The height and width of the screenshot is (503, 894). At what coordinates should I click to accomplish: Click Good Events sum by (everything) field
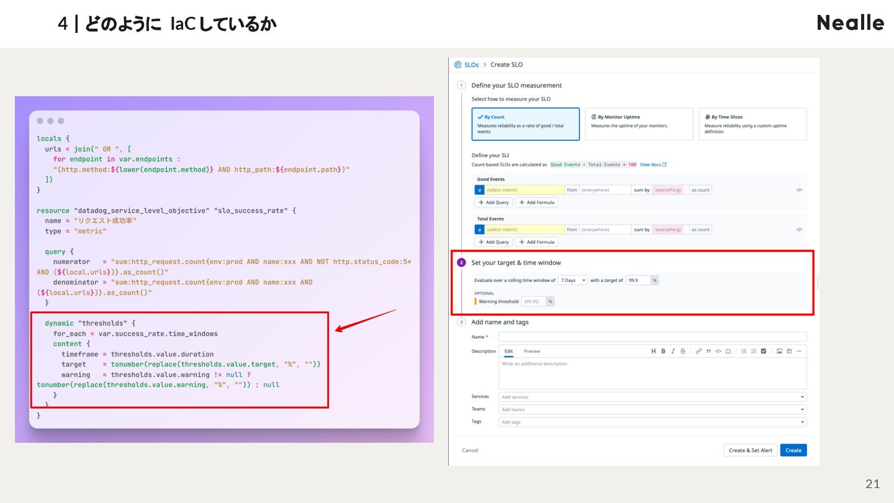pyautogui.click(x=670, y=190)
